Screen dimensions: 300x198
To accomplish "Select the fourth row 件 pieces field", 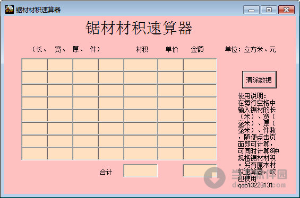I will pos(111,103).
